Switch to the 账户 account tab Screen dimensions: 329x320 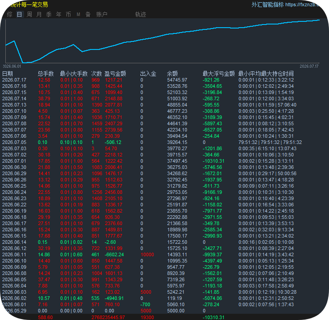coord(102,14)
